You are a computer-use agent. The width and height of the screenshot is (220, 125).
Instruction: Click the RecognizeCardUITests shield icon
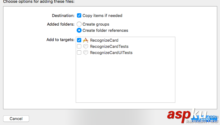[86, 52]
